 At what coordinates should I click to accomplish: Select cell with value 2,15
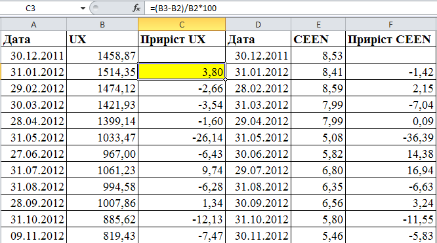point(390,88)
